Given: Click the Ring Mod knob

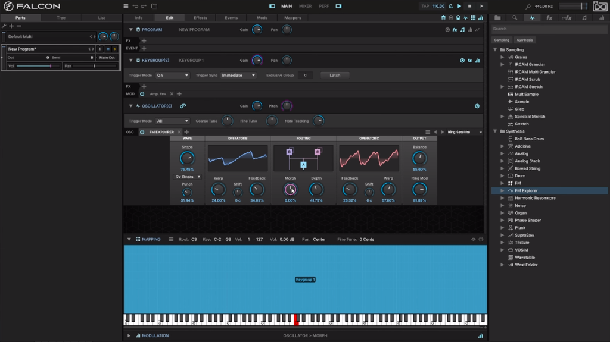Looking at the screenshot, I should tap(419, 190).
